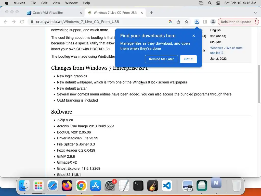Select the Windows 7 Live CD From USB tab
Screen dimensions: 261x196
[x=115, y=13]
